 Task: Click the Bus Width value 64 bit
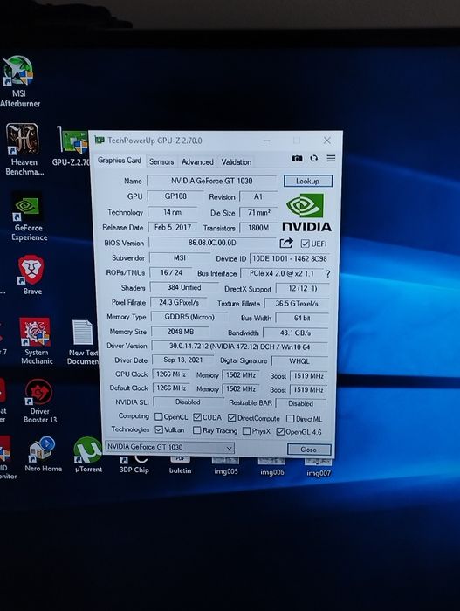click(302, 318)
